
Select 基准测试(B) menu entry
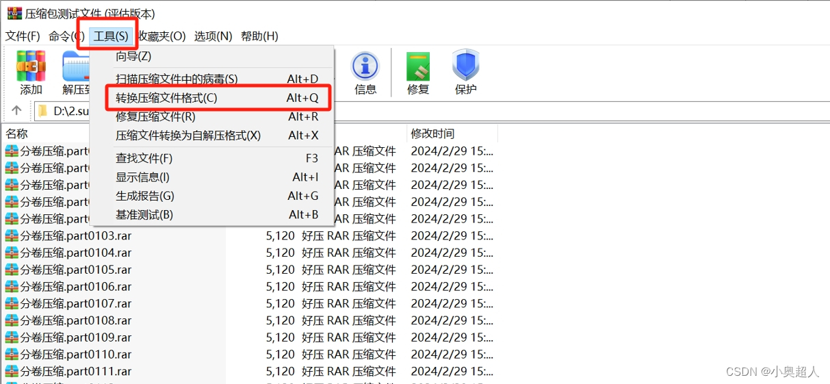point(212,215)
